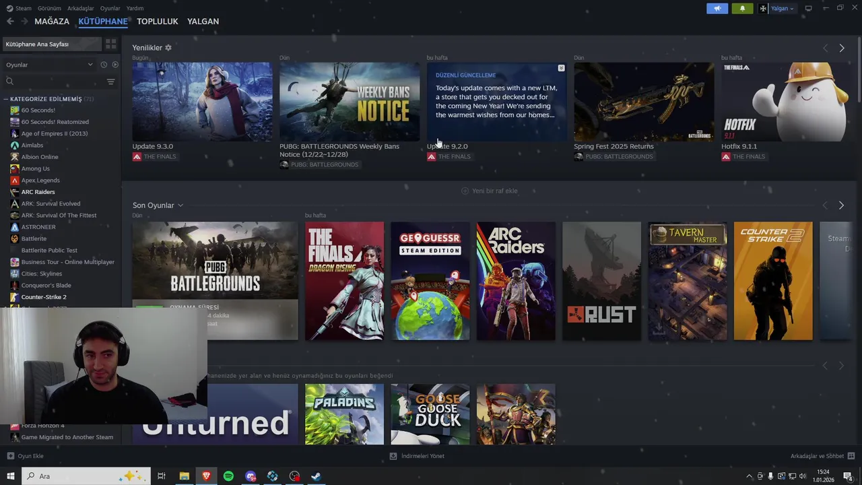Viewport: 862px width, 485px height.
Task: Open Brave browser from the taskbar
Action: 206,476
